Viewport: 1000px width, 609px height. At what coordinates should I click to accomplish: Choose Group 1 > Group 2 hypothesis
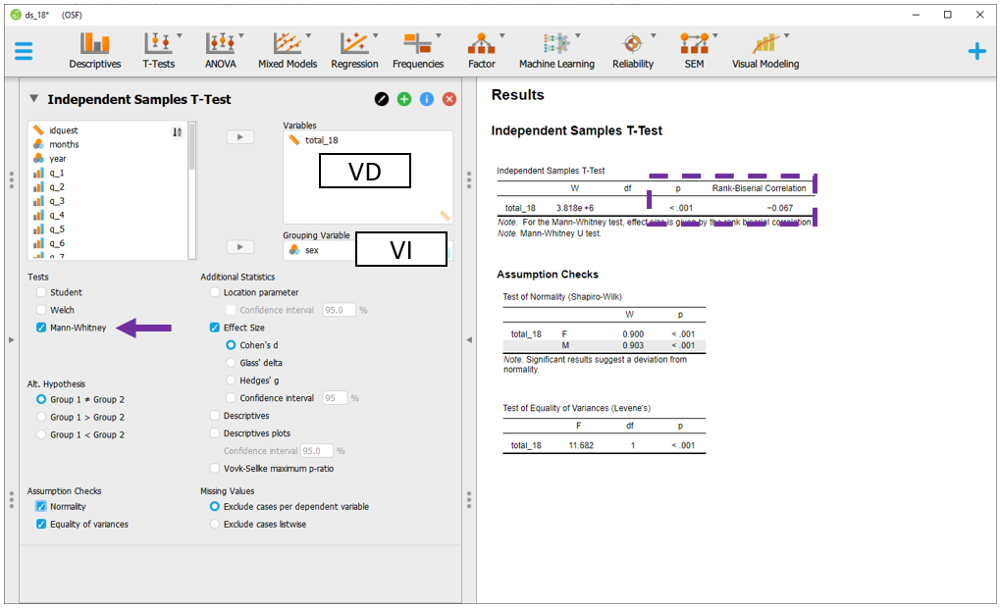pyautogui.click(x=41, y=417)
